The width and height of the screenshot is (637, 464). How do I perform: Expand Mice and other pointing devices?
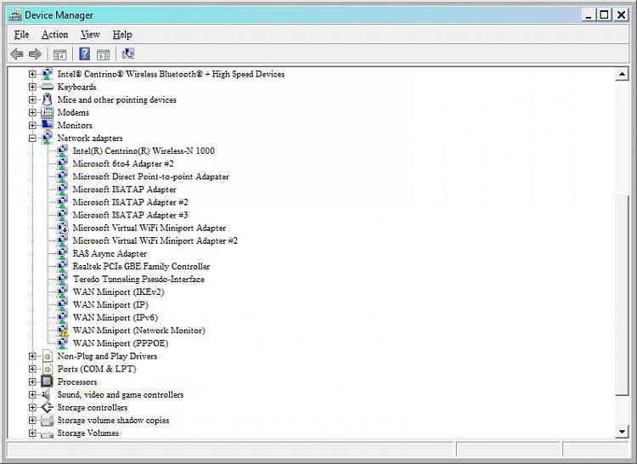coord(32,99)
